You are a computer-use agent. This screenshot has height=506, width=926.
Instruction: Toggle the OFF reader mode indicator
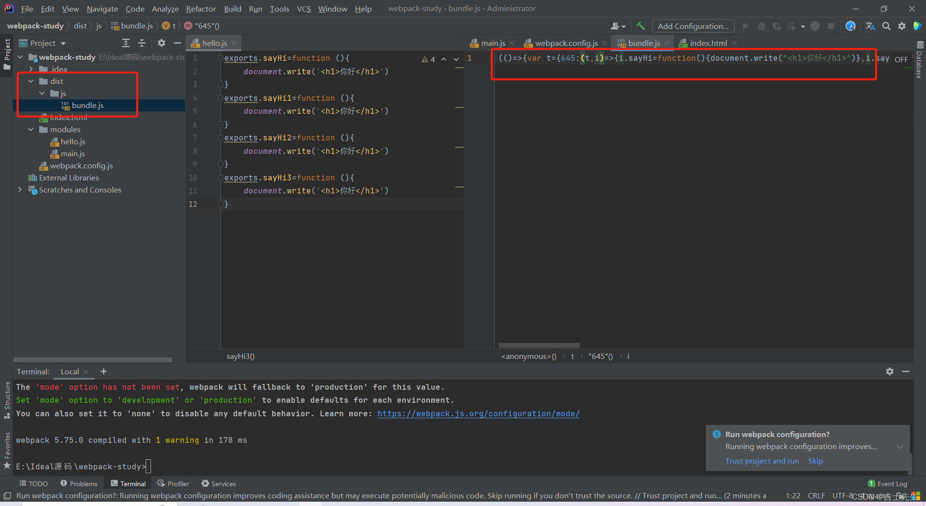901,59
